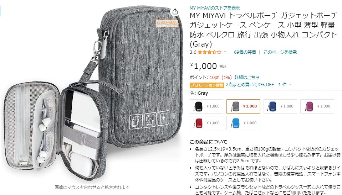Click the このページを検索 link

click(x=280, y=52)
